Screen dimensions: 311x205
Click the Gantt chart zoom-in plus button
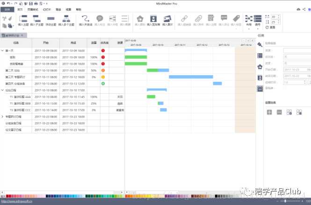tap(248, 41)
